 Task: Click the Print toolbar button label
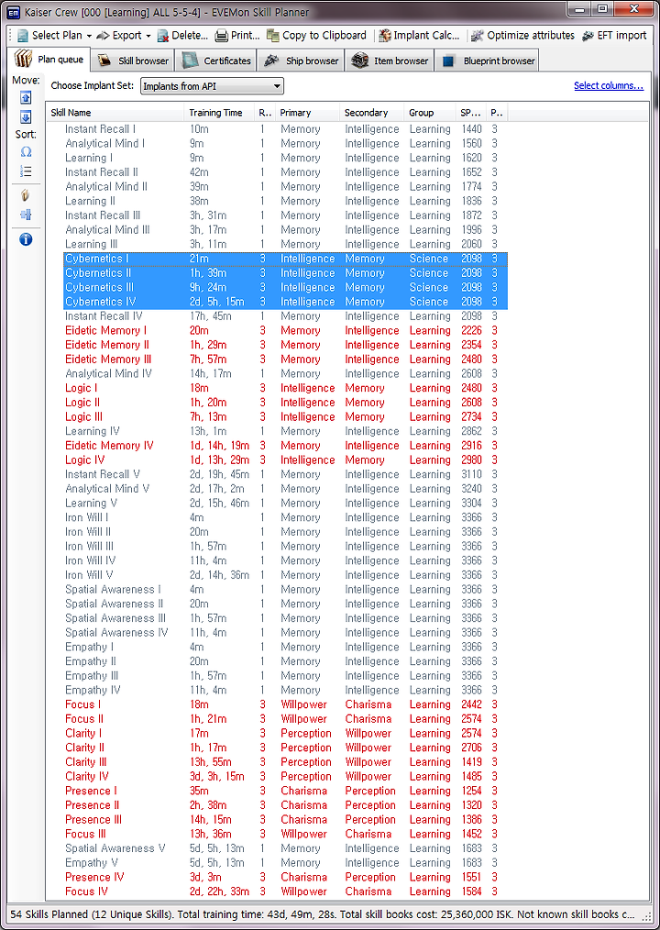pos(246,36)
